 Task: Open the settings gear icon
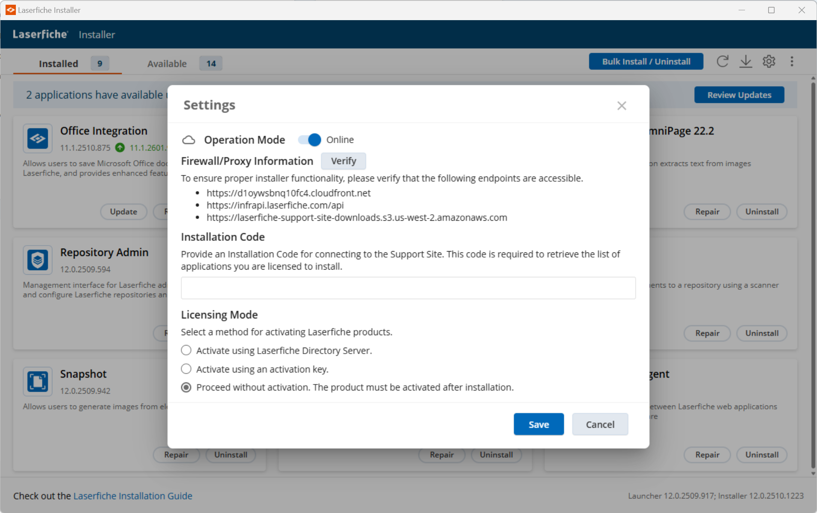[x=769, y=61]
